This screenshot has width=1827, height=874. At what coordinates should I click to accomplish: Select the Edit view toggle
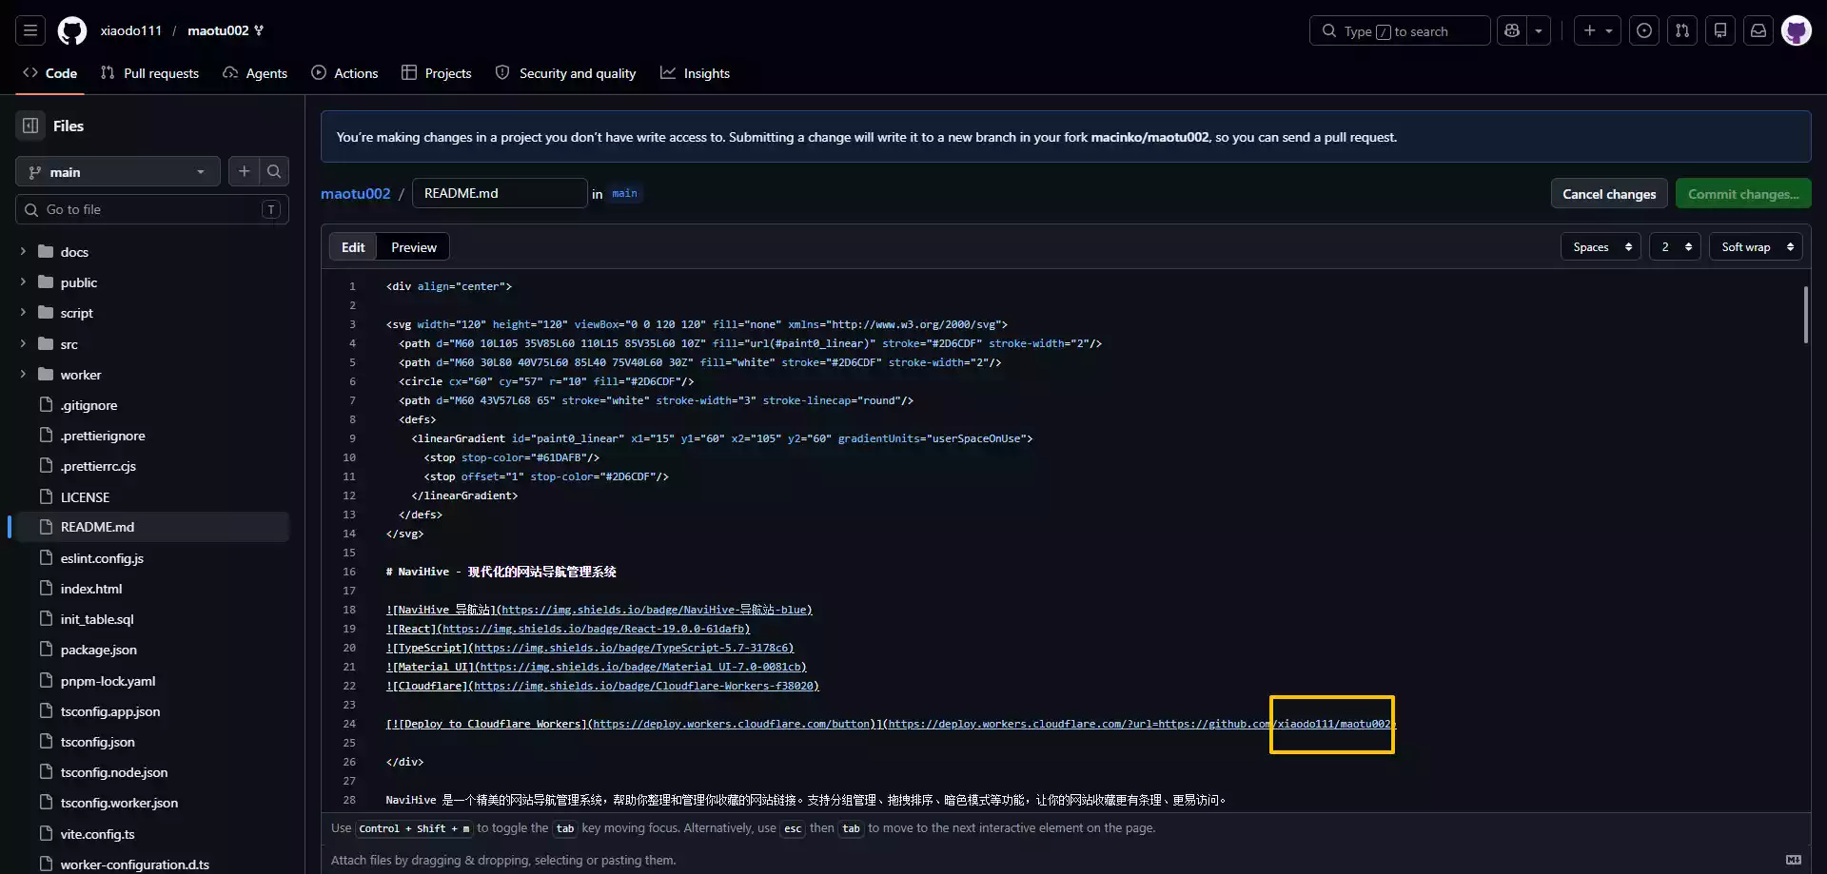coord(353,247)
